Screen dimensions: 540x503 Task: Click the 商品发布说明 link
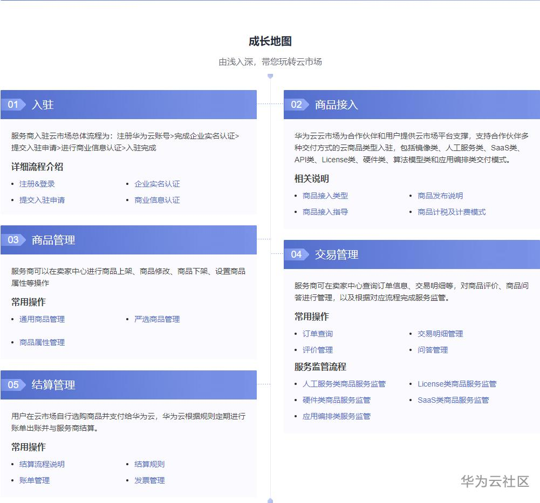(440, 196)
